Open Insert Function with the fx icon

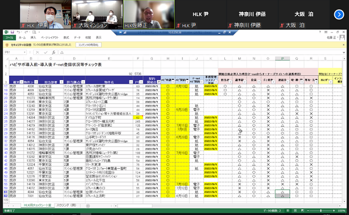[53, 52]
